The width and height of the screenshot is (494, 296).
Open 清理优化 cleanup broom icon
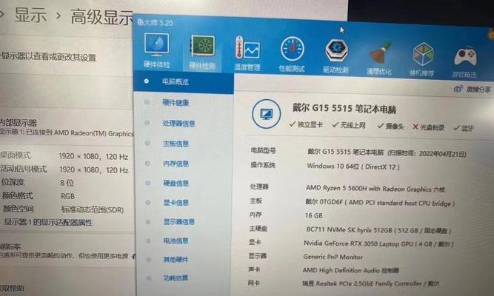pos(379,53)
